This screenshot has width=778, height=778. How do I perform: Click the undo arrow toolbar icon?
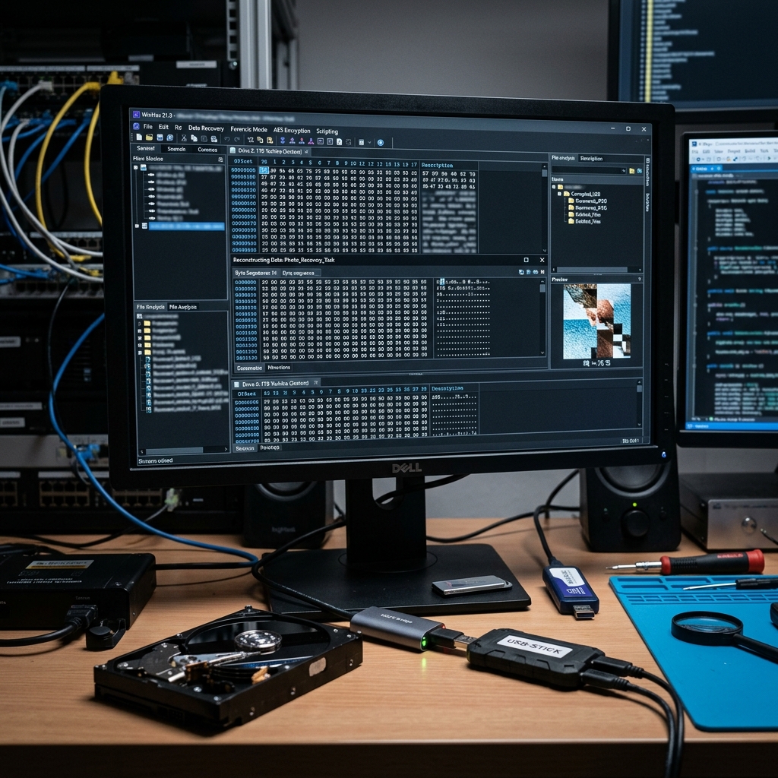(226, 140)
